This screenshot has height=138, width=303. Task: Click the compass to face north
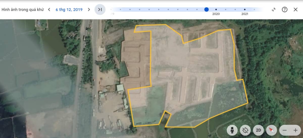(x=271, y=130)
